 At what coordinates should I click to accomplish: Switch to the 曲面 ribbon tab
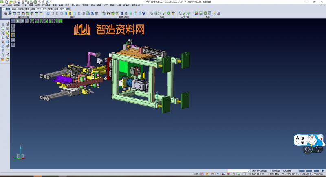point(33,9)
